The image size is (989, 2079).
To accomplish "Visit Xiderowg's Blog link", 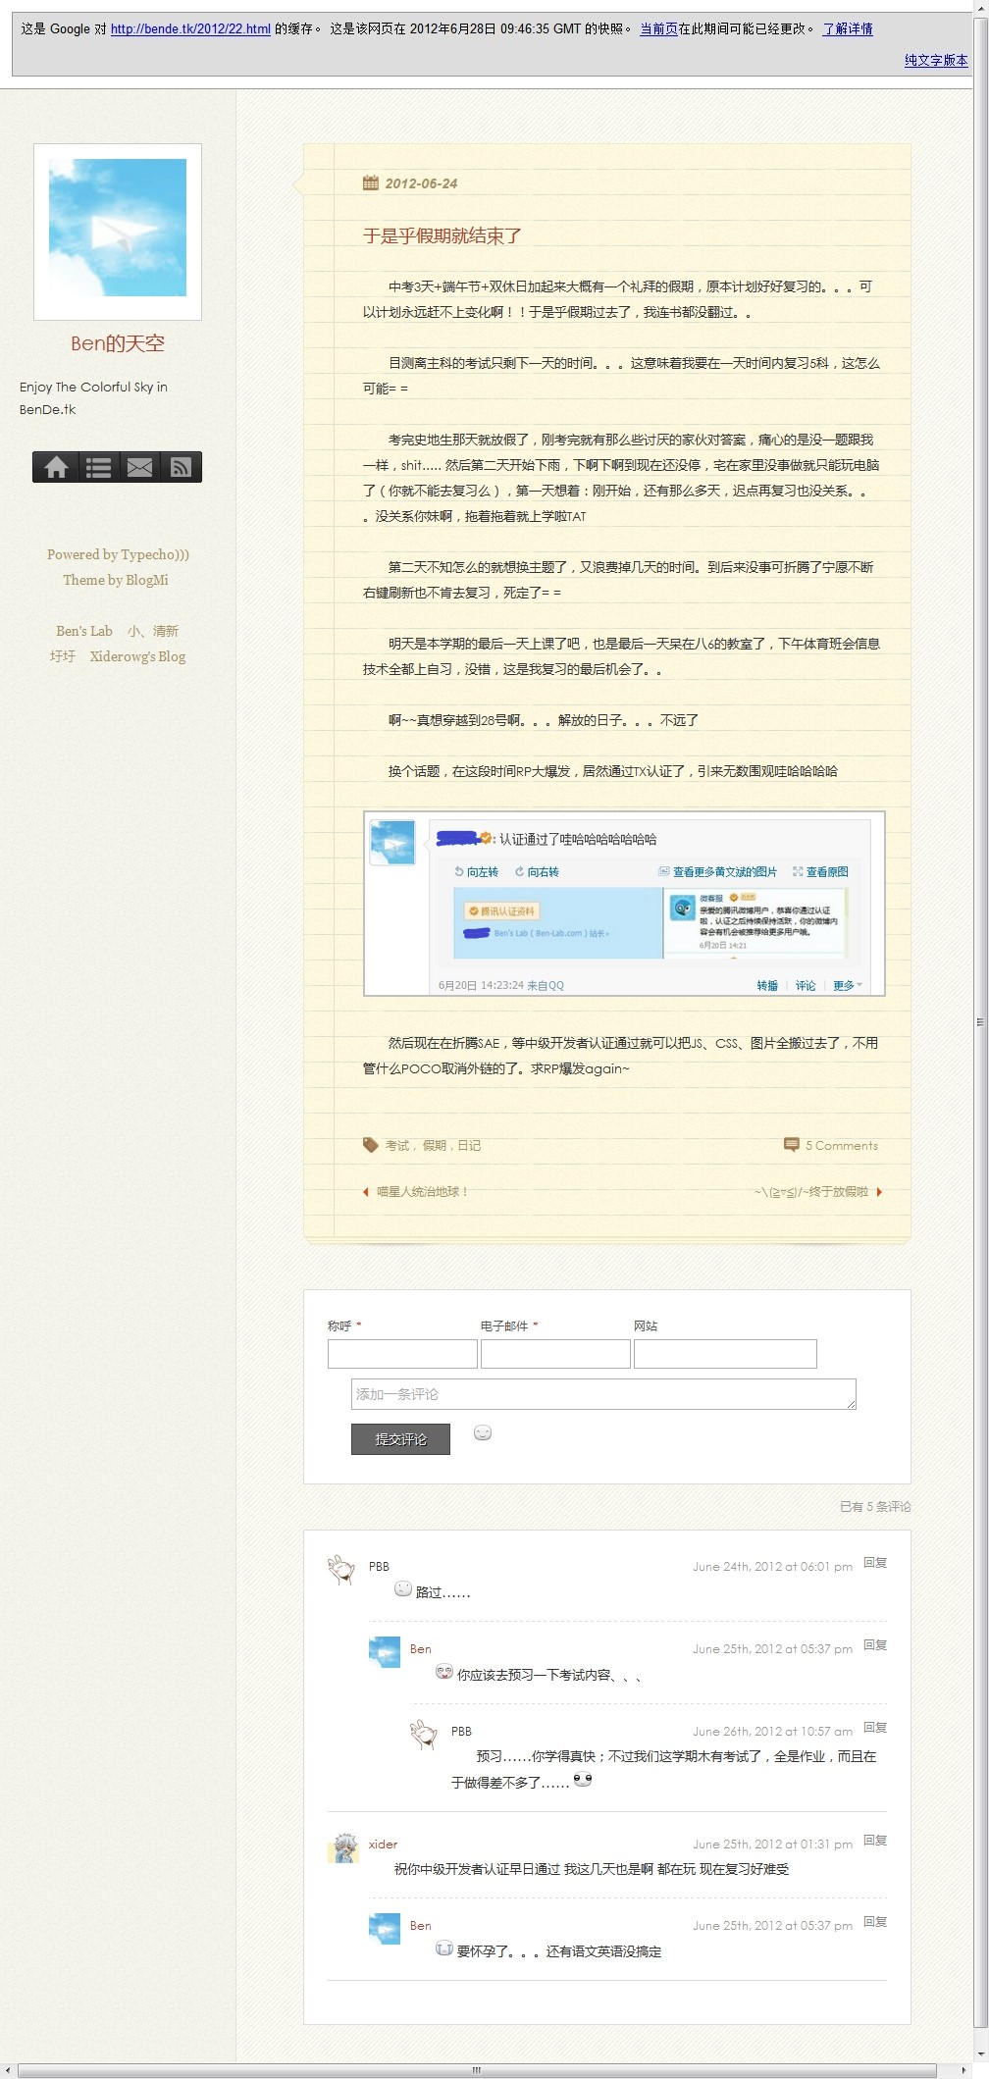I will (x=137, y=656).
